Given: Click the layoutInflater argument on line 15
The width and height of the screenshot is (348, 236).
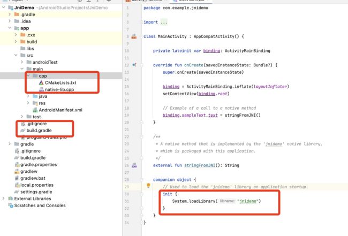Looking at the screenshot, I should point(270,87).
